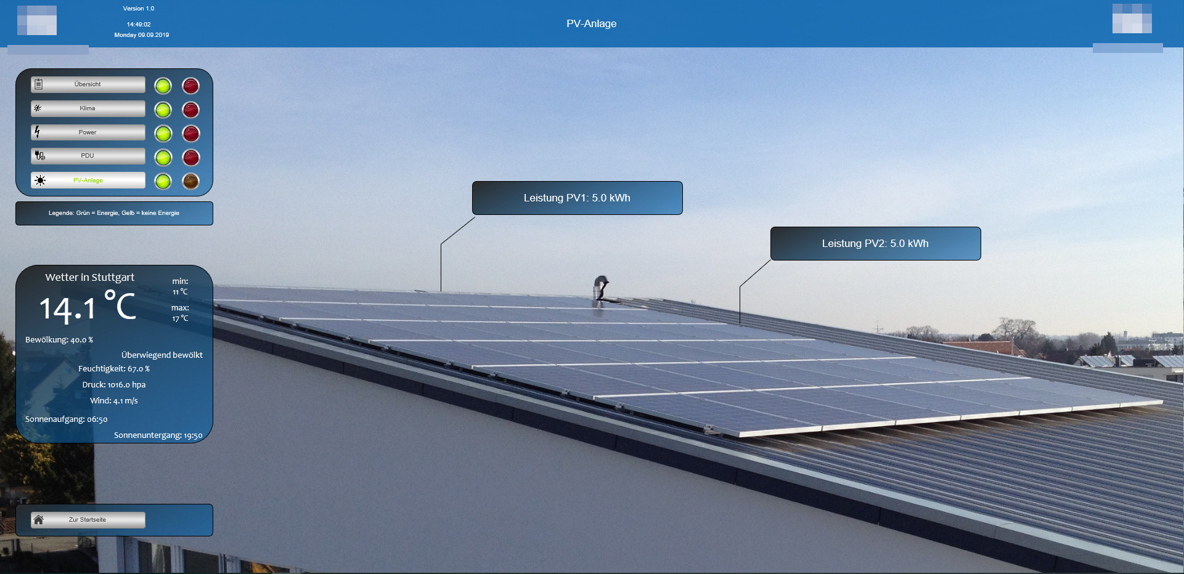Click red status lamp beside Power

191,134
